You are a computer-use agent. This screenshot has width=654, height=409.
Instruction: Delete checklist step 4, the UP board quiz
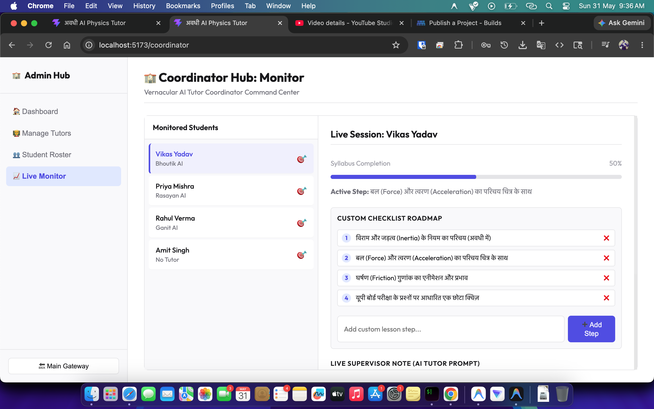[x=606, y=298]
